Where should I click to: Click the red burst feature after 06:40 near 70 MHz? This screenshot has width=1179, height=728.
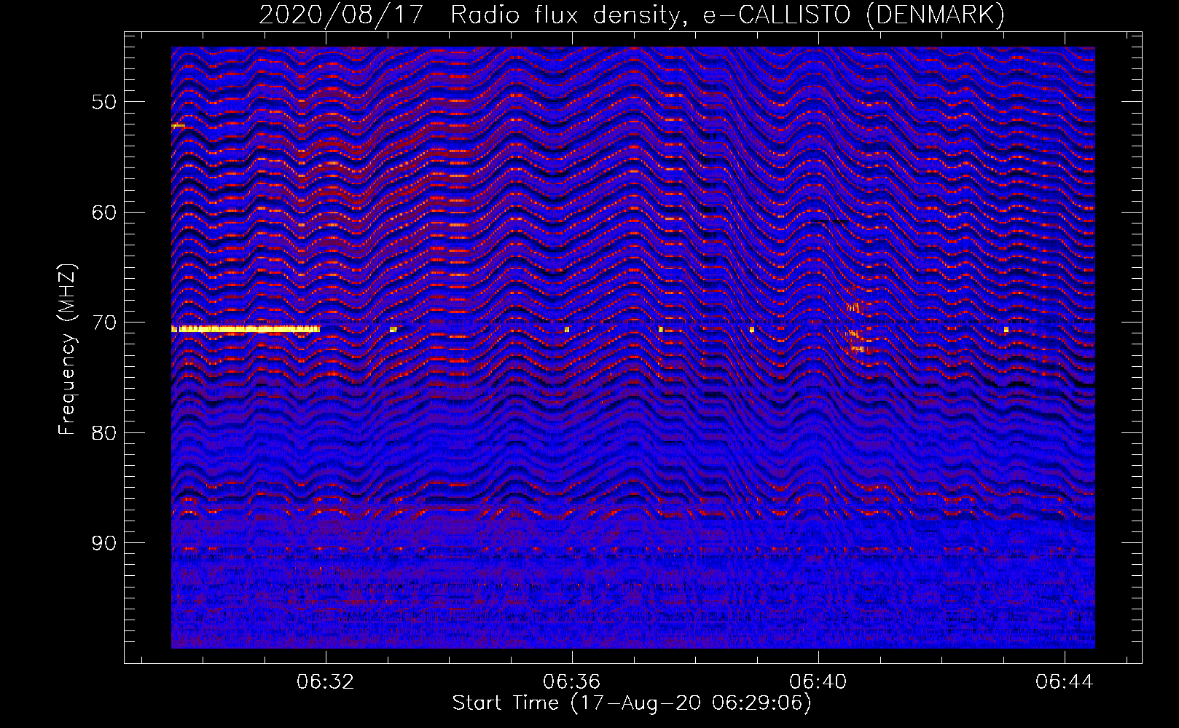coord(855,328)
